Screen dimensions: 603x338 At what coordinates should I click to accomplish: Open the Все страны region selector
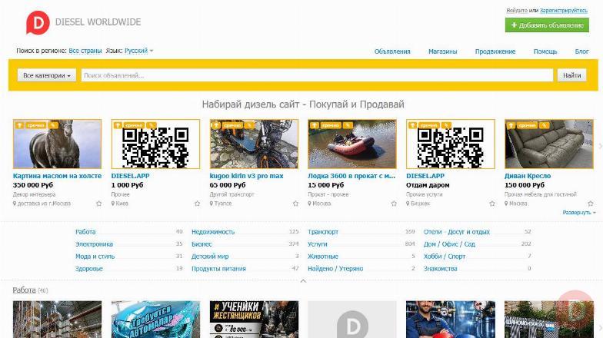[85, 51]
